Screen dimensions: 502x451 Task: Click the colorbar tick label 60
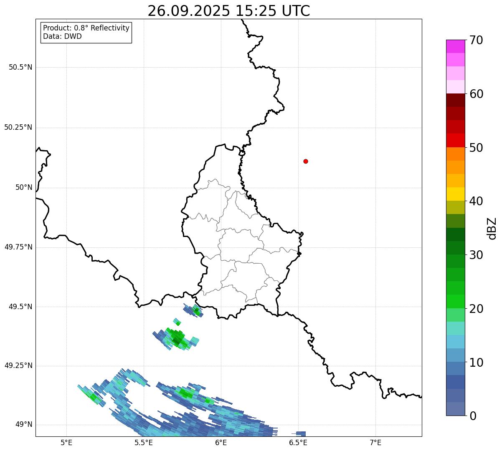pyautogui.click(x=476, y=94)
